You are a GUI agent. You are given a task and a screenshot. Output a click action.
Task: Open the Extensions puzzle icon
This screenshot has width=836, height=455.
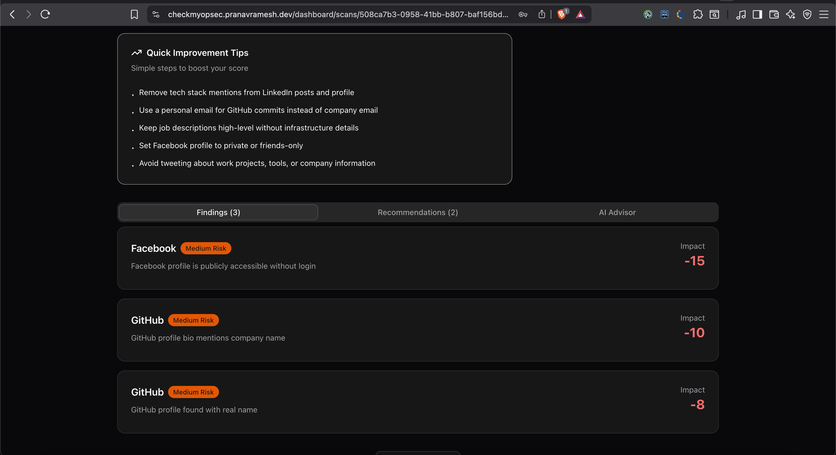coord(698,14)
